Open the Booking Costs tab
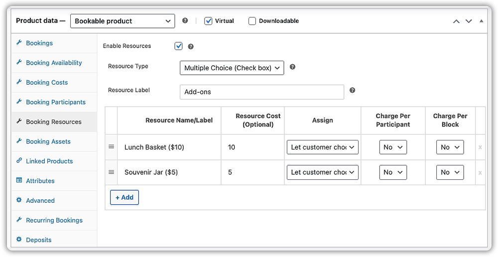Screen dimensions: 498x257 (x=47, y=82)
